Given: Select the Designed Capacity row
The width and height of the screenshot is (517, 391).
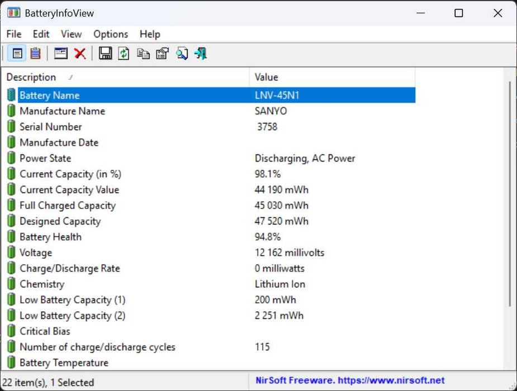Looking at the screenshot, I should [211, 221].
